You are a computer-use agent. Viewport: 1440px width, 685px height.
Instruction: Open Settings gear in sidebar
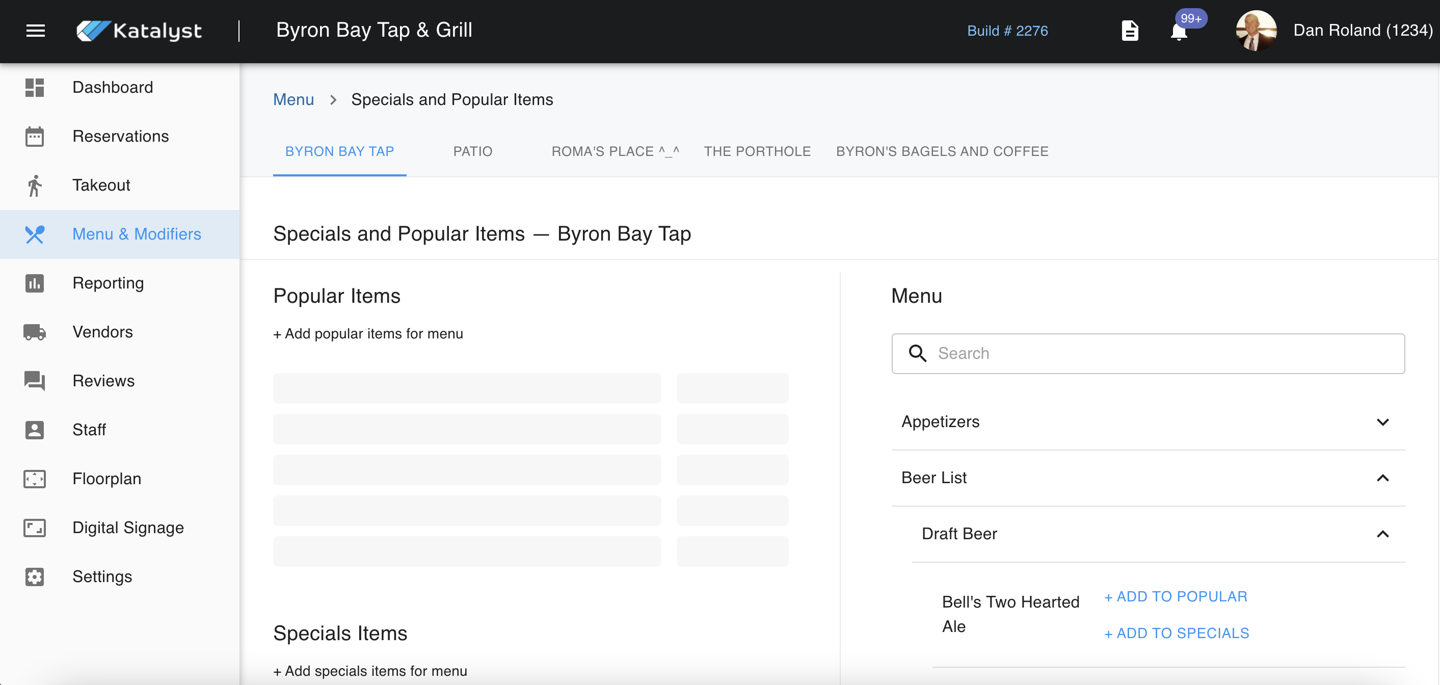pos(34,576)
